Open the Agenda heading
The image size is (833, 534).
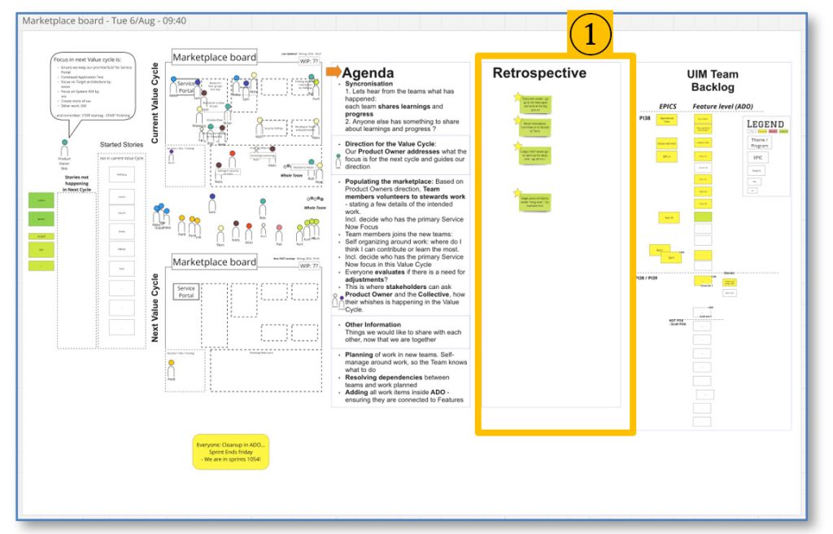click(x=368, y=73)
